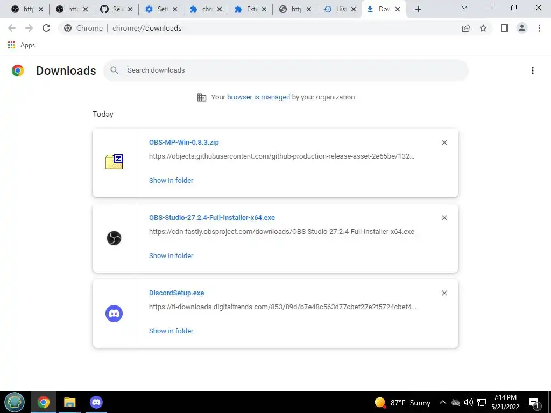Open the 'browser is managed' link
Viewport: 551px width, 413px height.
click(x=258, y=97)
